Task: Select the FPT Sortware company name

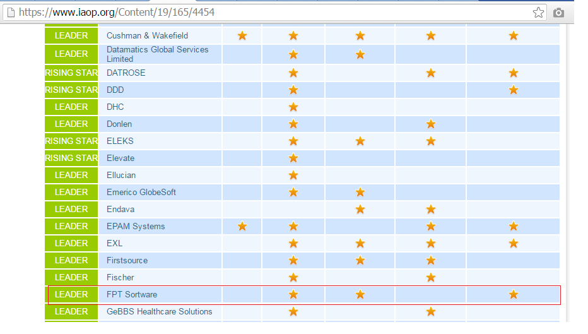Action: click(132, 295)
